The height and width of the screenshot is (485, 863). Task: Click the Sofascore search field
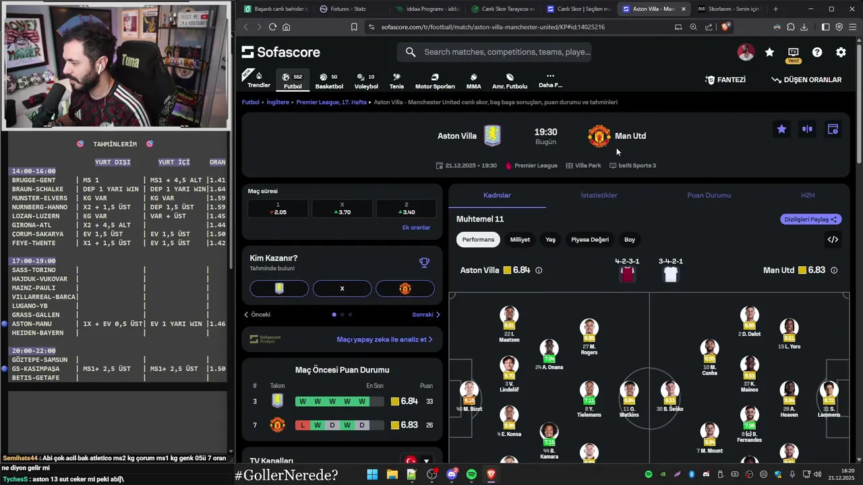[496, 52]
